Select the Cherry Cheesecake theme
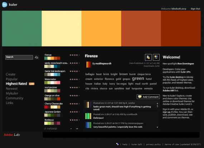 (53, 104)
